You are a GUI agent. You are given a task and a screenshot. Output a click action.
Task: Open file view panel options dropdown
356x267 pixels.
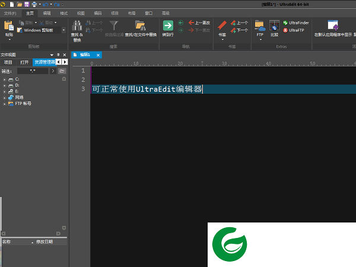tap(52, 55)
